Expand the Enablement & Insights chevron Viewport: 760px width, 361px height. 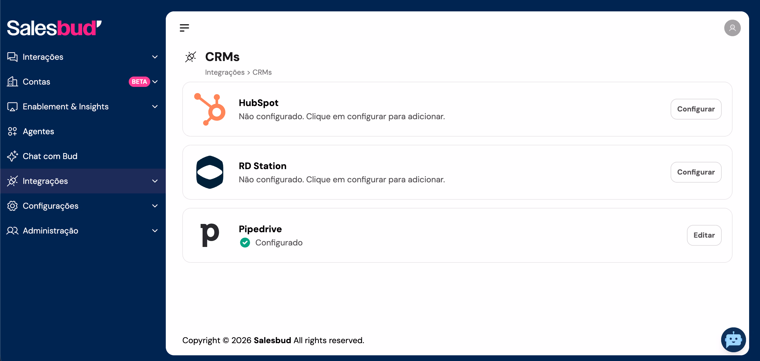pyautogui.click(x=155, y=107)
